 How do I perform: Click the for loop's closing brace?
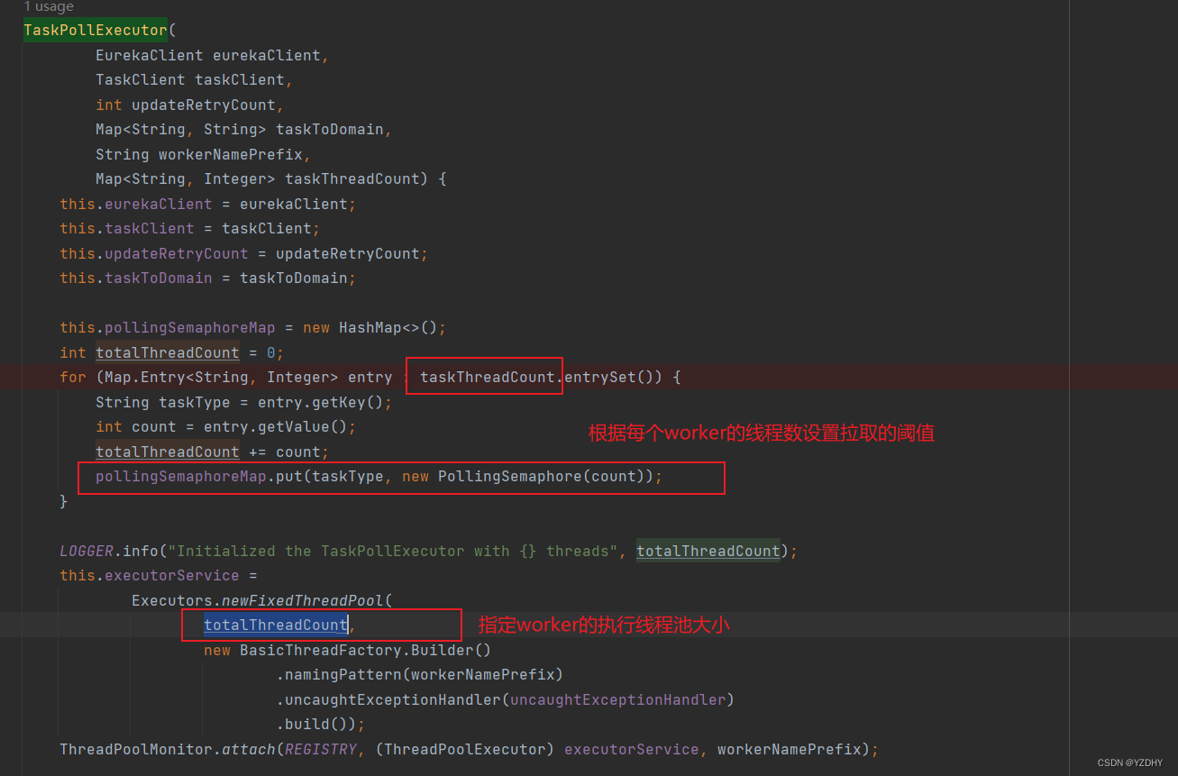[64, 501]
